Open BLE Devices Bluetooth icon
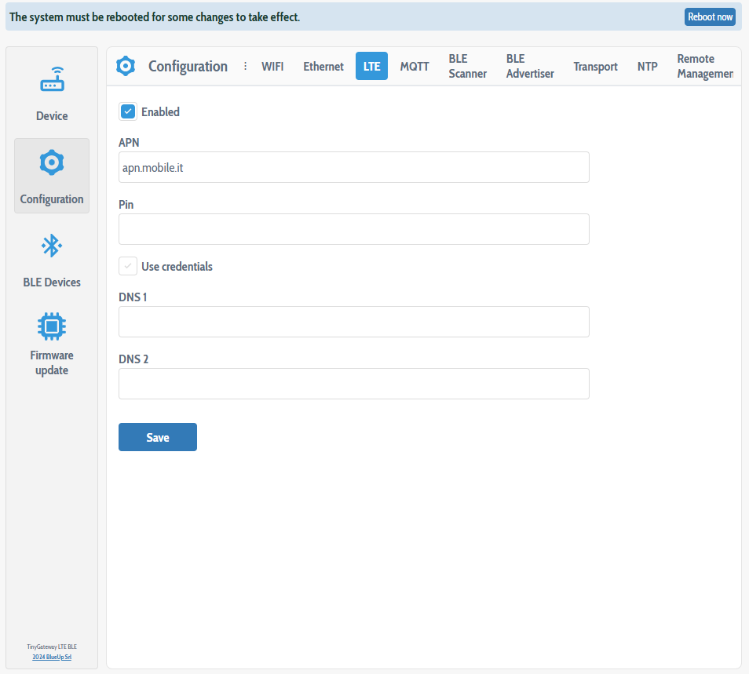The height and width of the screenshot is (674, 749). (52, 246)
